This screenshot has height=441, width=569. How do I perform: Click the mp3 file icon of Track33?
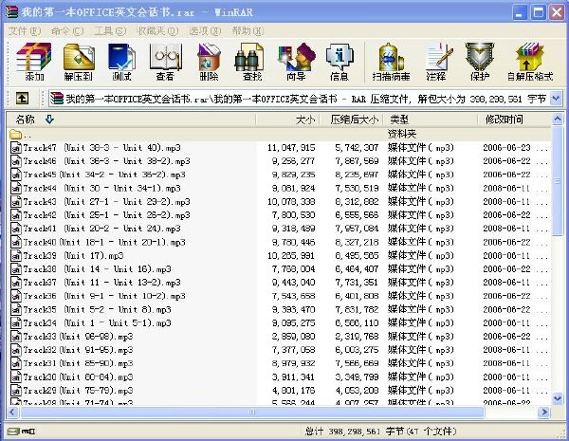point(15,337)
